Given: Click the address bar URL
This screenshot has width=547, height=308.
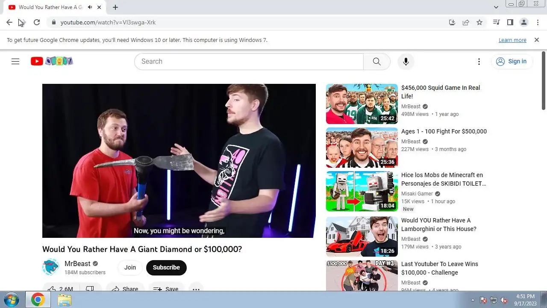Looking at the screenshot, I should (x=108, y=22).
